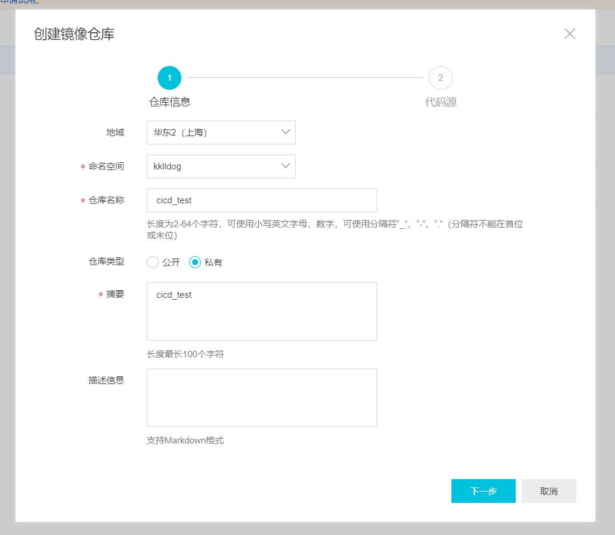Image resolution: width=615 pixels, height=535 pixels.
Task: Click the chevron arrow in the 地域 dropdown
Action: pos(285,132)
